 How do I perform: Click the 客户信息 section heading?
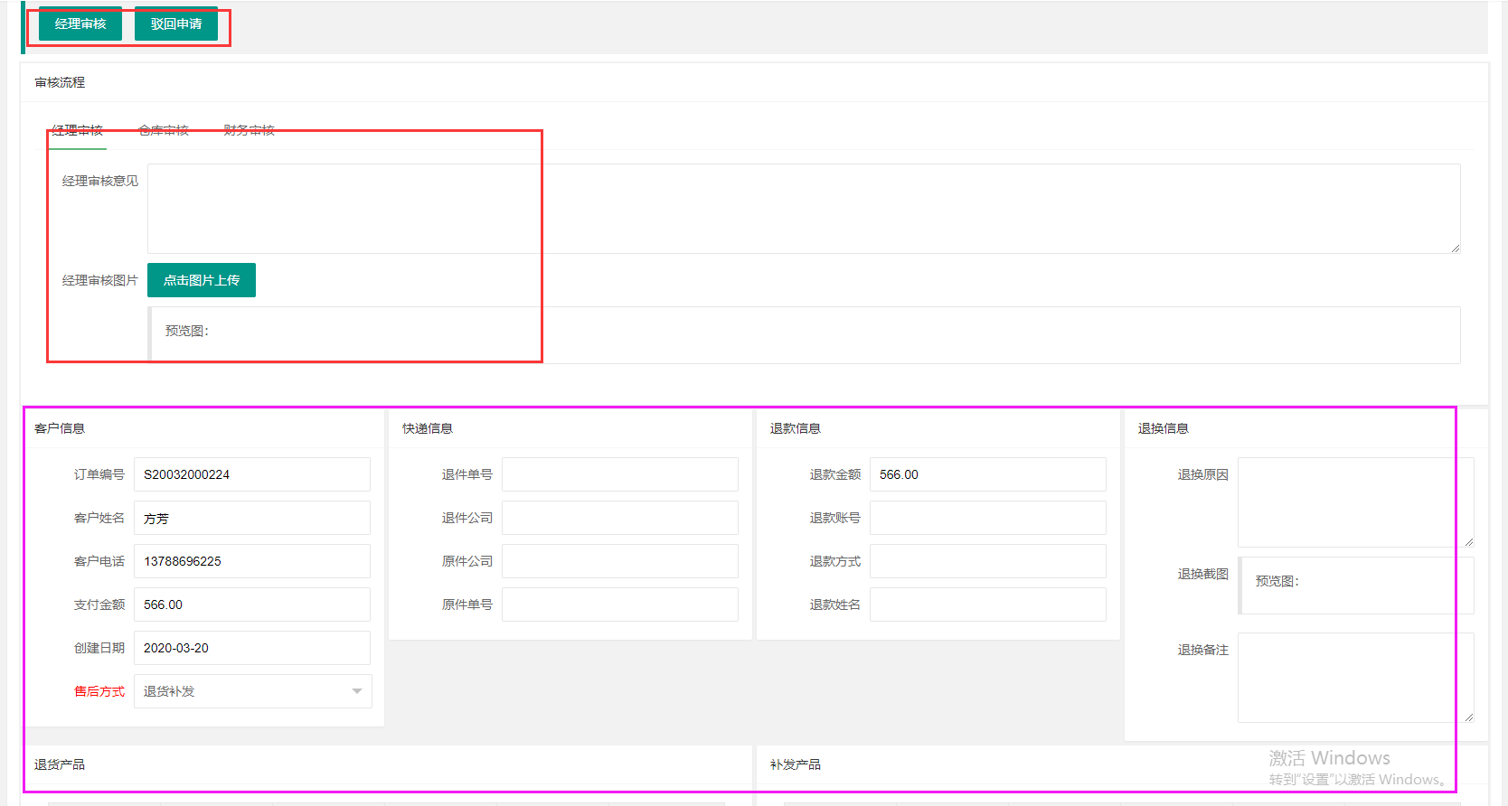[x=60, y=428]
